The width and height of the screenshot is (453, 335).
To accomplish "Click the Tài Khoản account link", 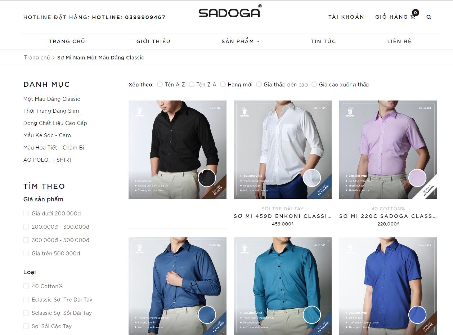I will [346, 17].
